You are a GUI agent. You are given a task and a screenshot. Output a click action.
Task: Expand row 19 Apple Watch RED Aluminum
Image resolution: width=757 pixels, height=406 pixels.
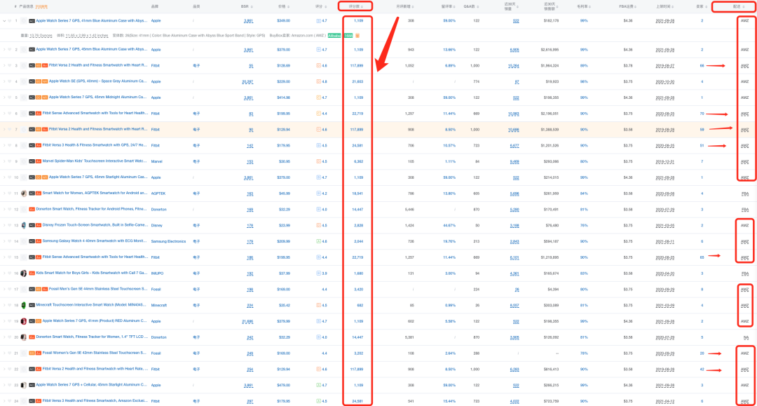4,321
